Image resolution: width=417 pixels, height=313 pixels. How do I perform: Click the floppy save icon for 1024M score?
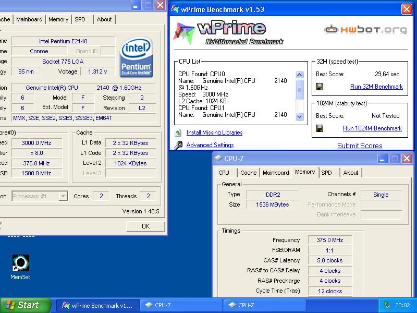tap(320, 128)
